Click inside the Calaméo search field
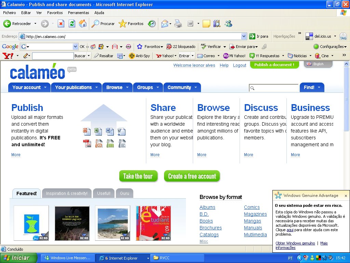The width and height of the screenshot is (350, 263). click(274, 88)
